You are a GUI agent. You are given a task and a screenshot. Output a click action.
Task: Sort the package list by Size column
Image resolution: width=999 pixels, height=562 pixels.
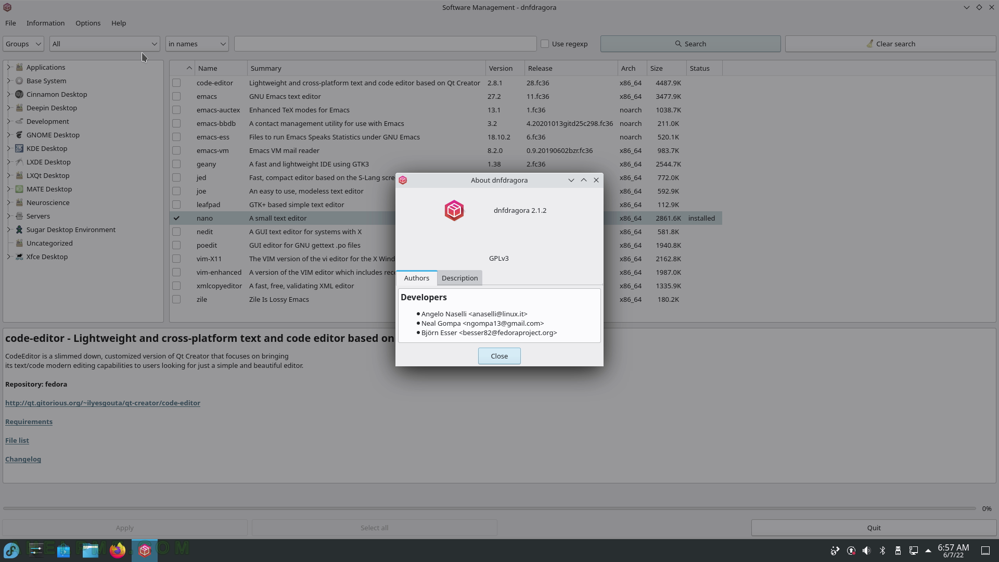(x=667, y=68)
